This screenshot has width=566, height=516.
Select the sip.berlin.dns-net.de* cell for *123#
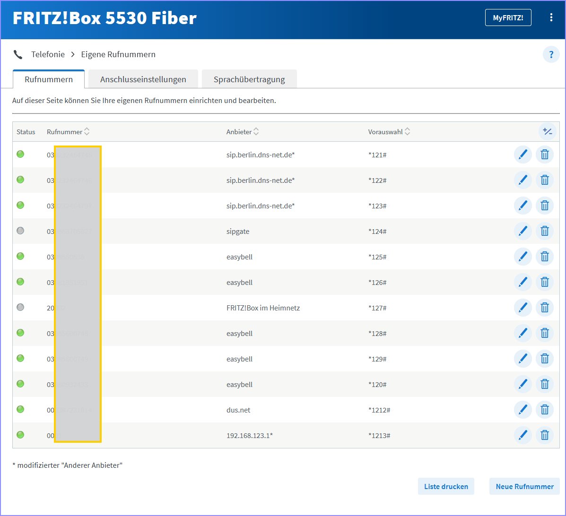pyautogui.click(x=260, y=206)
